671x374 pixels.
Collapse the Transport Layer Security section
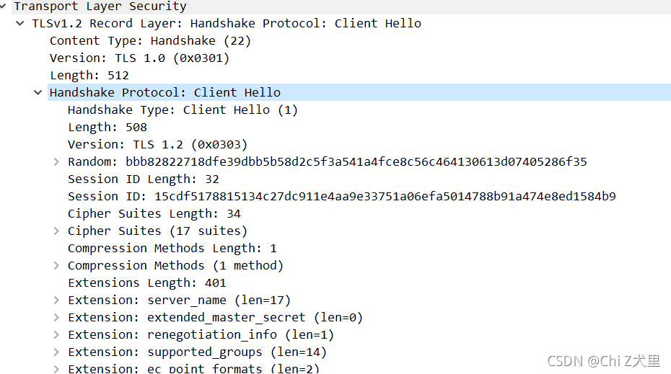click(x=3, y=6)
